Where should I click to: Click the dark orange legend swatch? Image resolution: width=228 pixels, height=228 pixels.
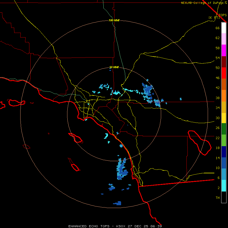(x=224, y=84)
